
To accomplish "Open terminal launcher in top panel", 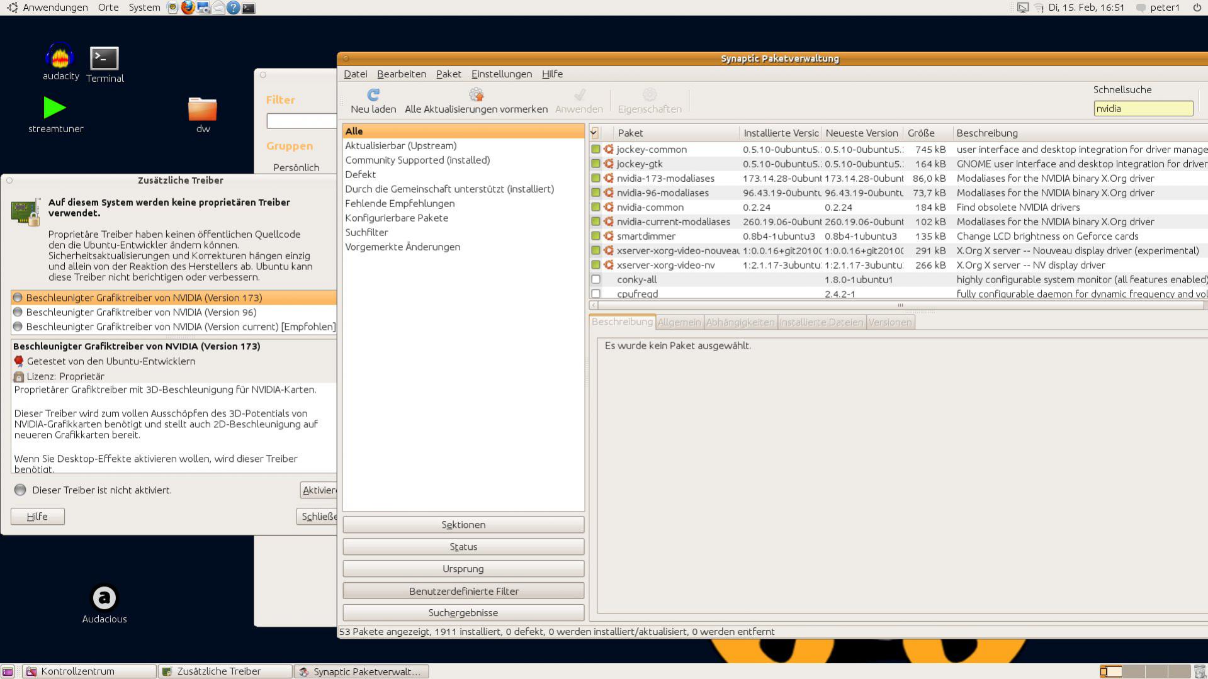I will 249,8.
